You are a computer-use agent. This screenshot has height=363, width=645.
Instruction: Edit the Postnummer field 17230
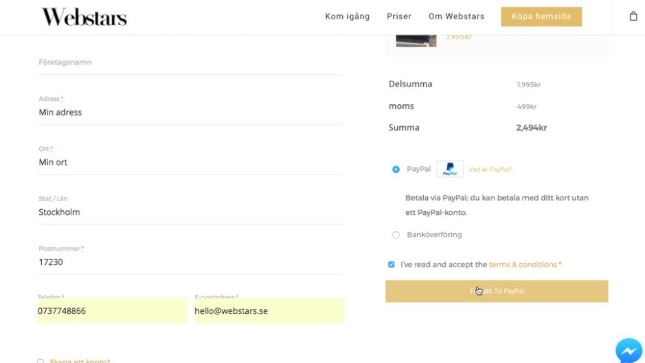[191, 262]
